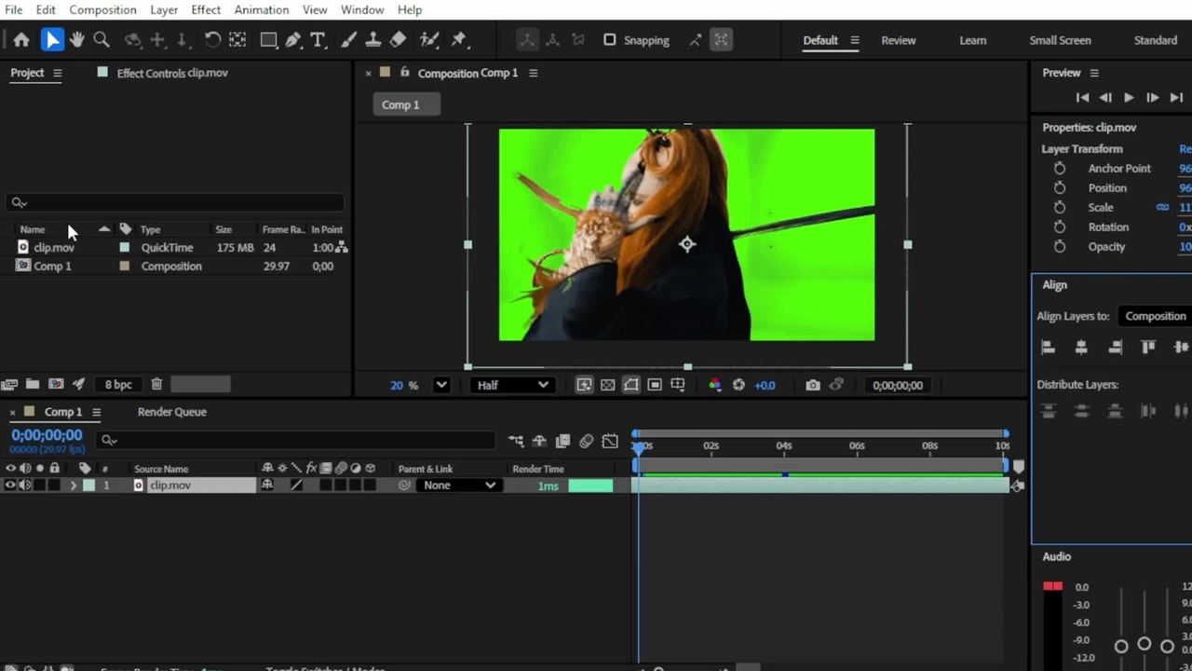Switch to the Small Screen workspace
Viewport: 1192px width, 671px height.
coord(1060,40)
